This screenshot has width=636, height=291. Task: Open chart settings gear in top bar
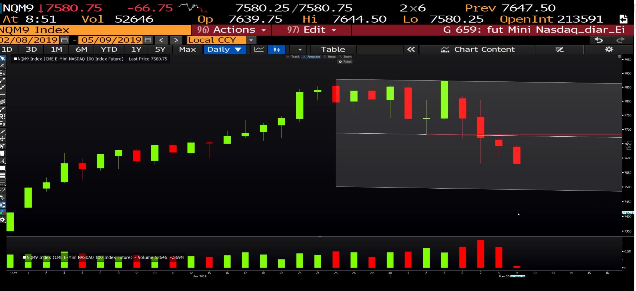click(609, 50)
